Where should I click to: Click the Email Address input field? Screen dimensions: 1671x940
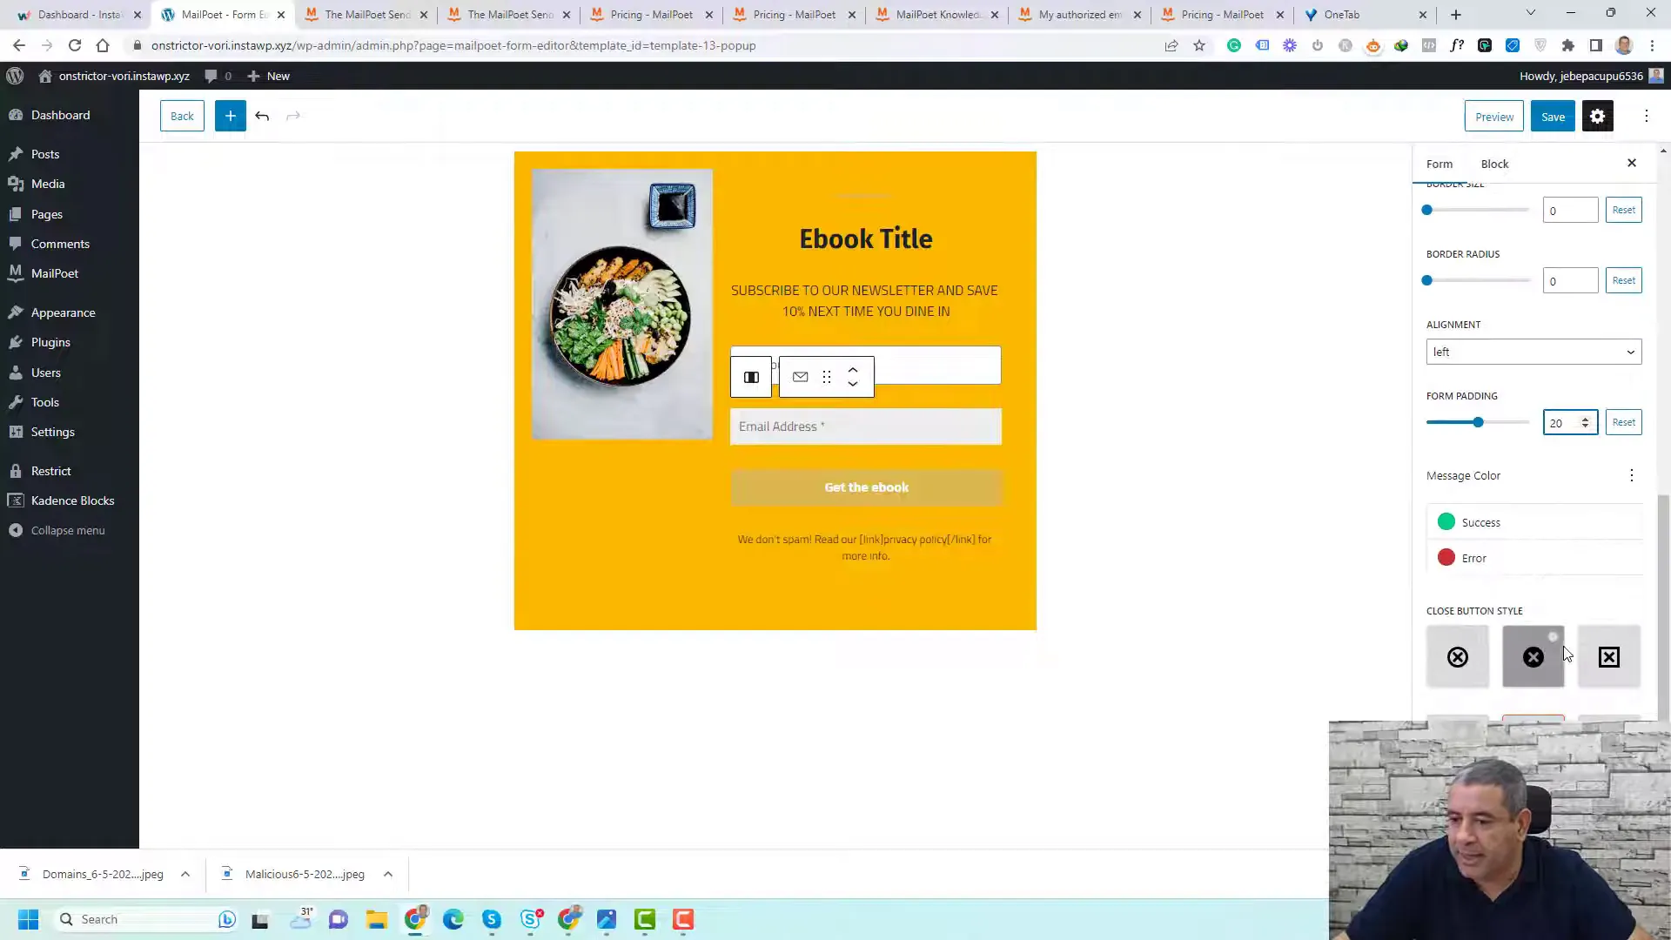point(865,426)
